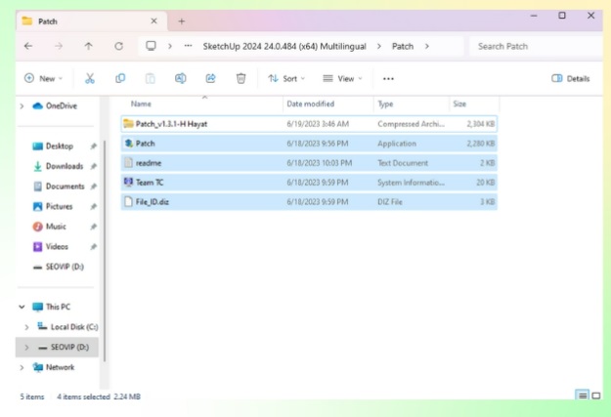Toggle the Details pane button
This screenshot has width=611, height=417.
571,78
